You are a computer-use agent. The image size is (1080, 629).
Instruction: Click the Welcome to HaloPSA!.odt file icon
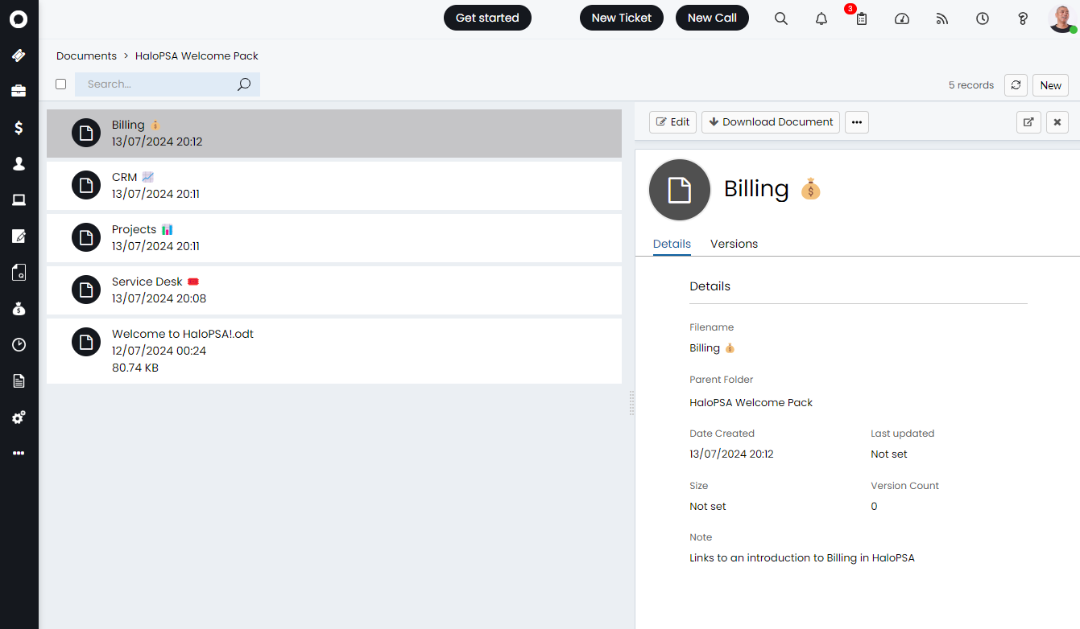[x=86, y=342]
